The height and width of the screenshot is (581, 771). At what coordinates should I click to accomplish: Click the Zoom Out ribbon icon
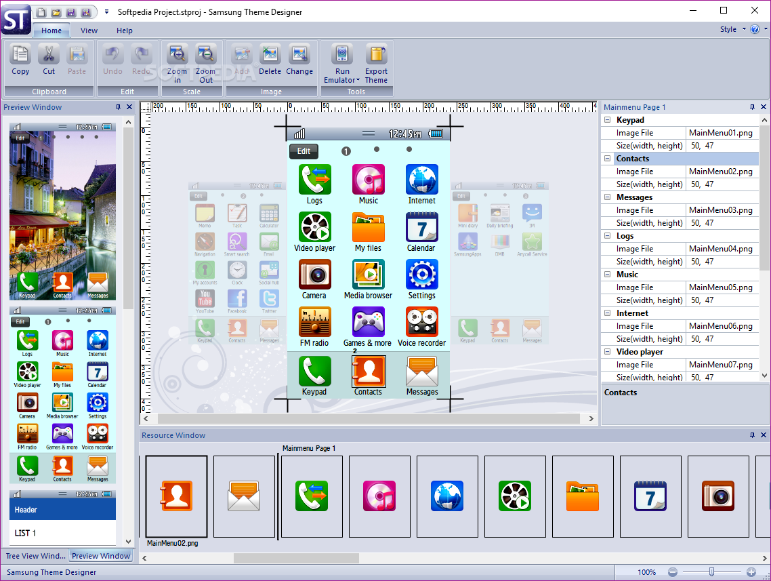coord(205,54)
